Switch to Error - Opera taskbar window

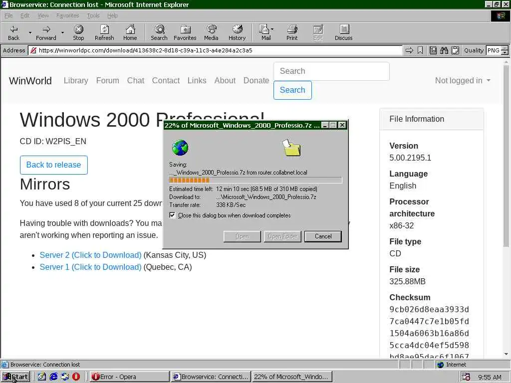129,377
